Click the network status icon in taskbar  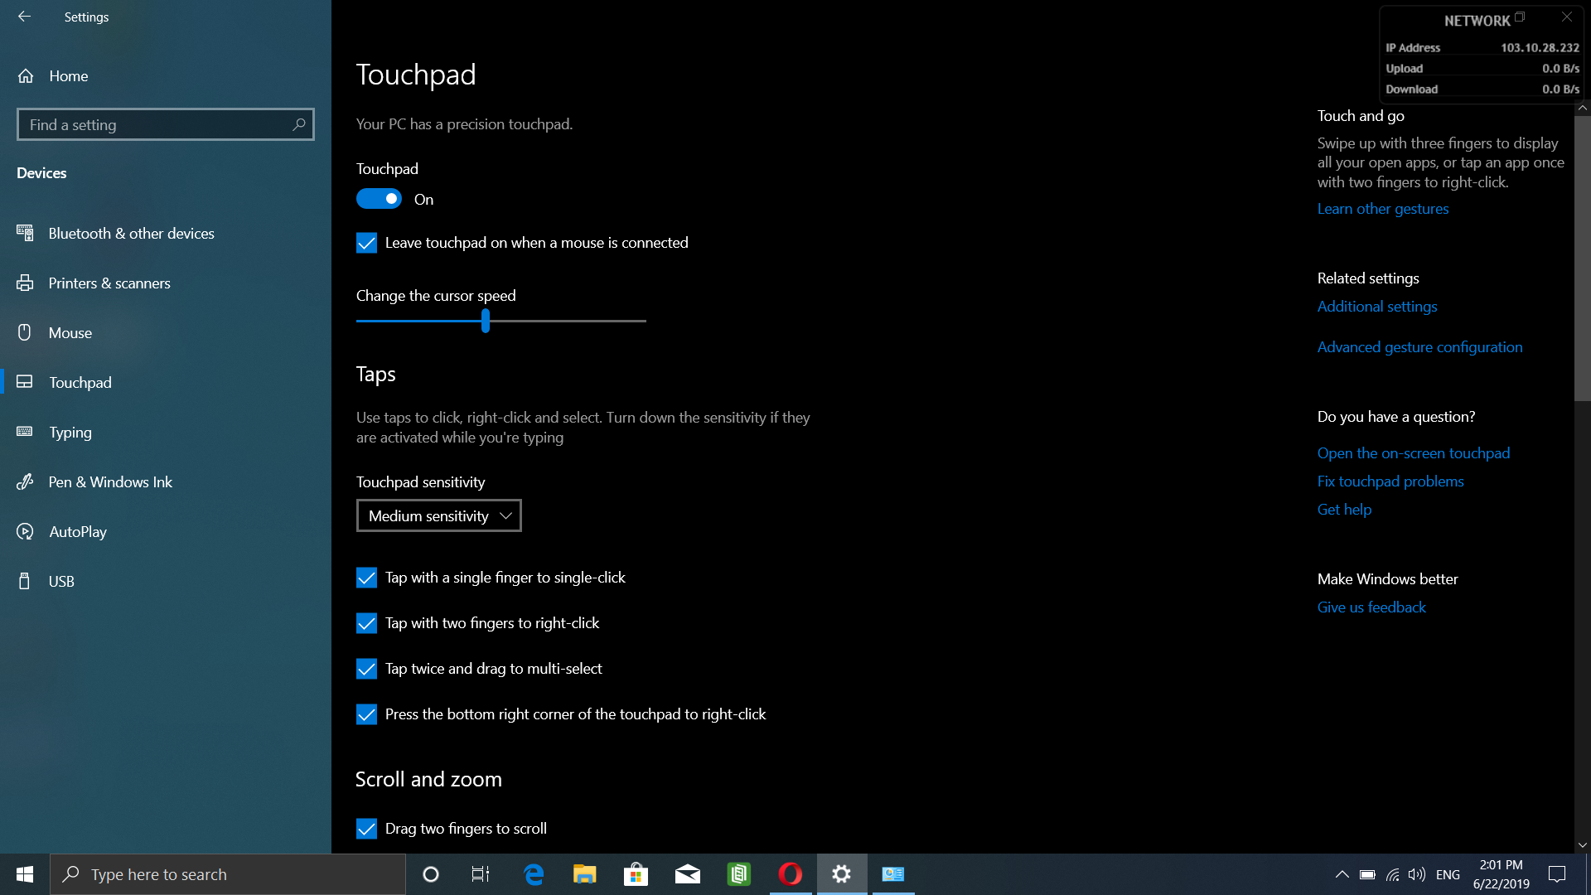point(1393,873)
